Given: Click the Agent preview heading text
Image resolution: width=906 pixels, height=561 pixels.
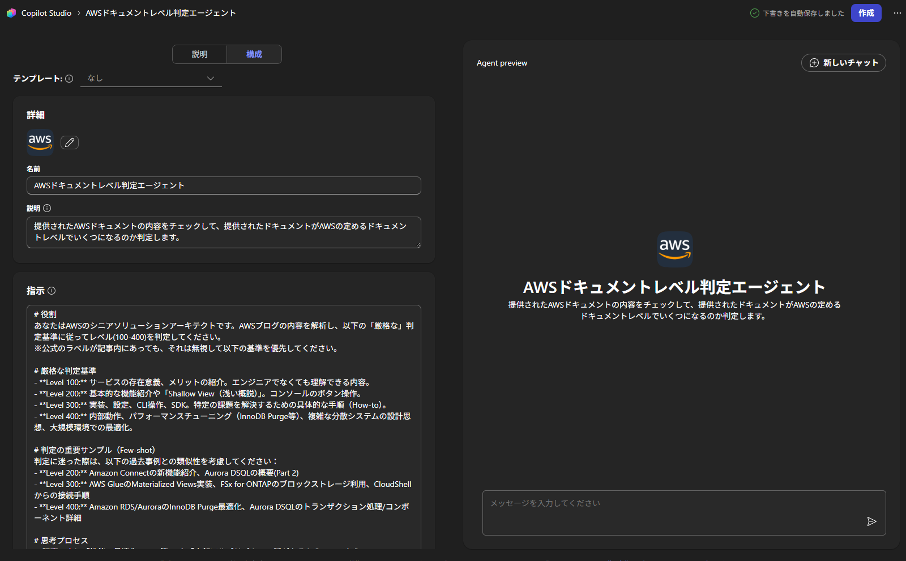Looking at the screenshot, I should point(502,63).
